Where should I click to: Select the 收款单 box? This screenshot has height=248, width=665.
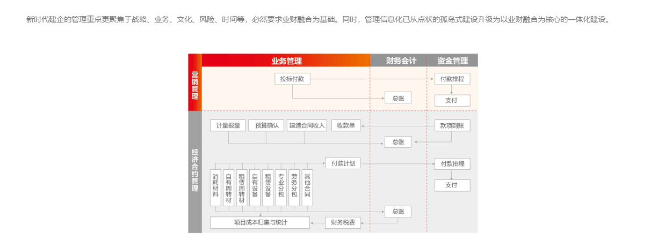(x=346, y=125)
